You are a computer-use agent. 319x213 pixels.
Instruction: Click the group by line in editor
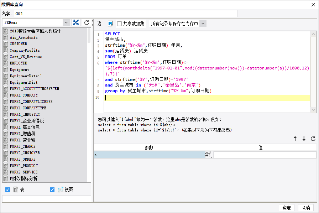coord(158,91)
